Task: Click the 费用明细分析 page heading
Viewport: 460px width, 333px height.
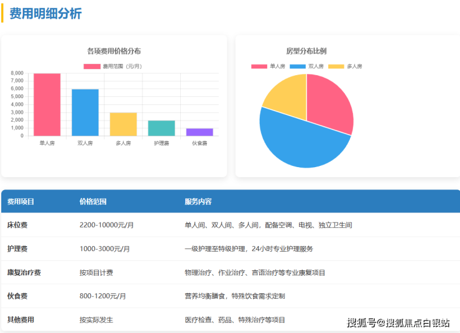Action: coord(45,14)
